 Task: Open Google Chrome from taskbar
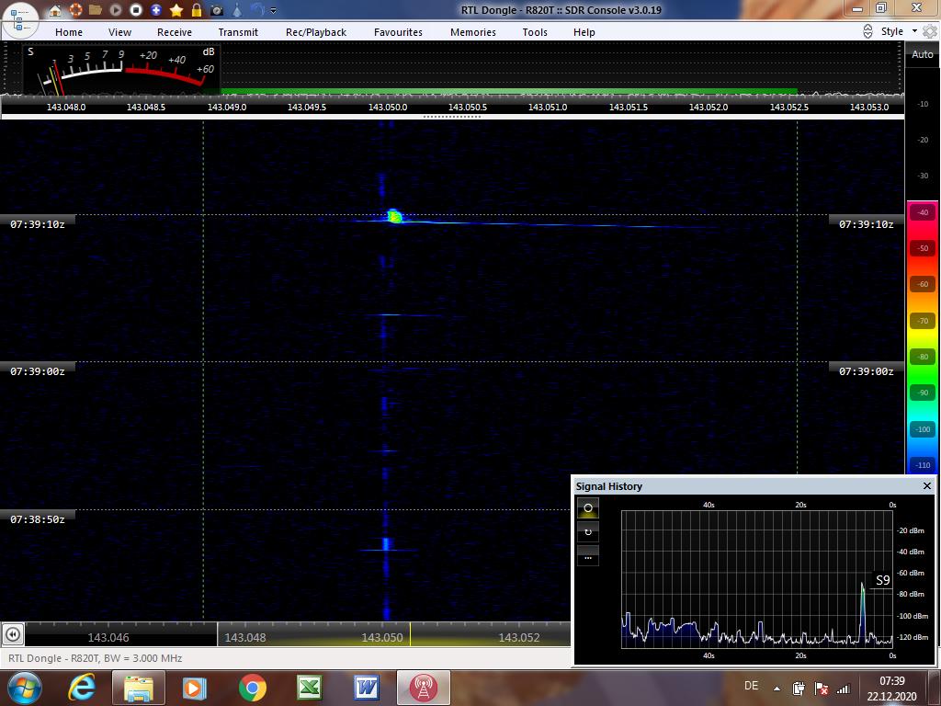click(x=253, y=688)
